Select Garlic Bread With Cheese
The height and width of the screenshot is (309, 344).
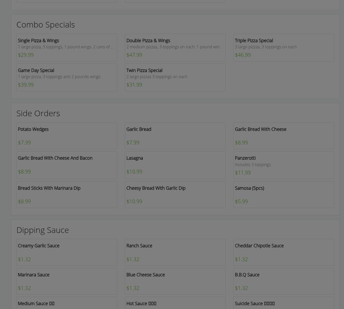point(283,136)
